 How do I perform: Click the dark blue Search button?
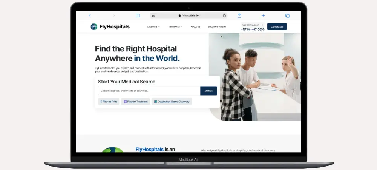click(208, 91)
